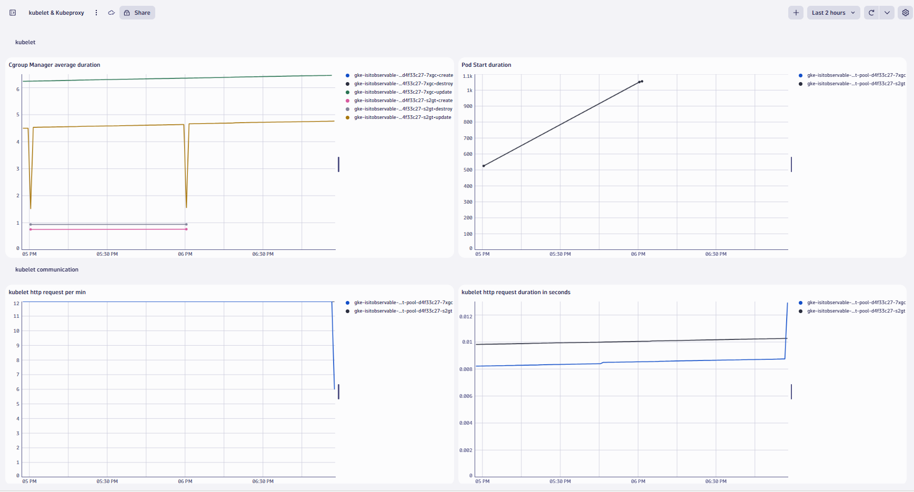Toggle 7xgc•create series in Cgroup legend
Viewport: 914px width, 492px height.
pyautogui.click(x=399, y=75)
